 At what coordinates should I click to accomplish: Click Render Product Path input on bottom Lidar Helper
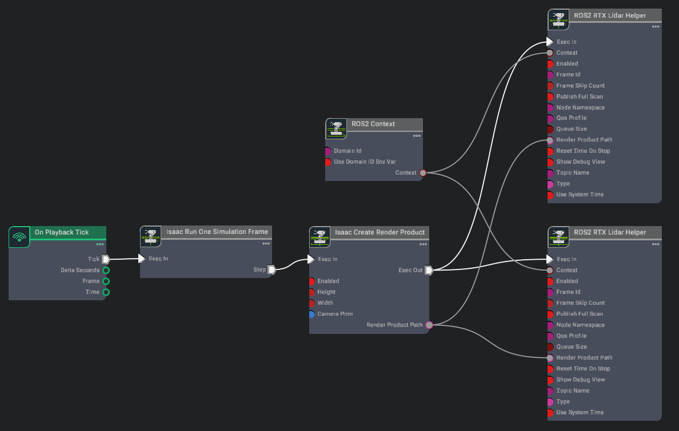click(x=549, y=358)
